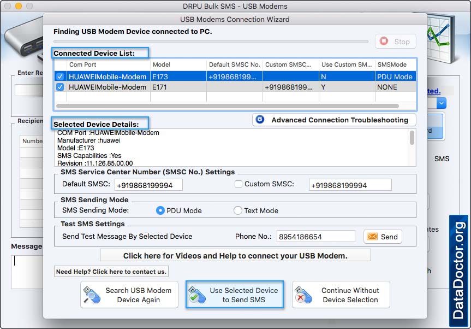
Task: Sort by Model column header
Action: 178,64
